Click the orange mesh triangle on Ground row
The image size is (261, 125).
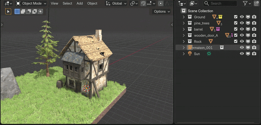pos(214,17)
